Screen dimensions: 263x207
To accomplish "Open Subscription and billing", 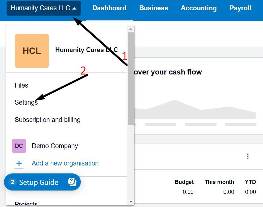I will 47,120.
